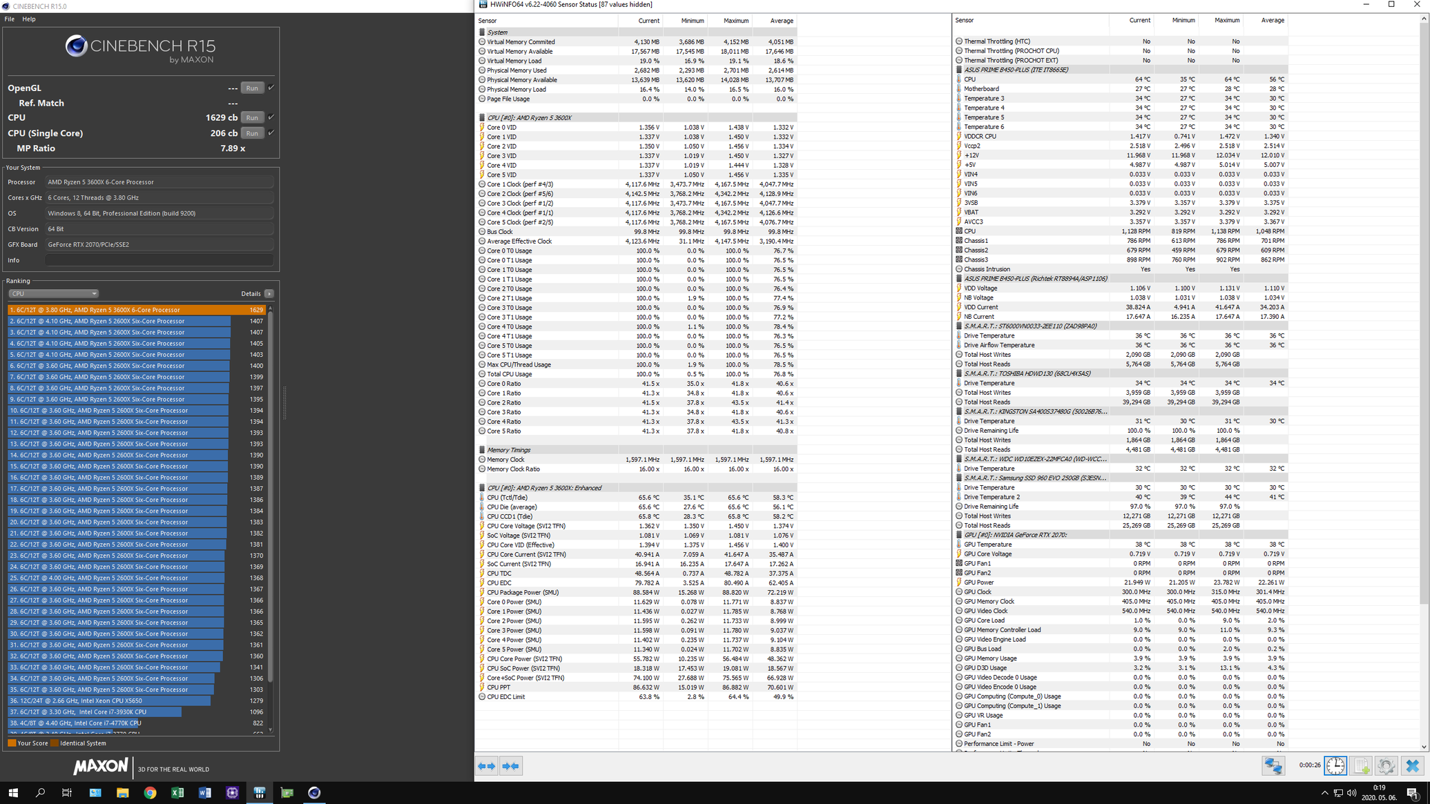Run the CPU (Single Core) benchmark

click(x=252, y=133)
